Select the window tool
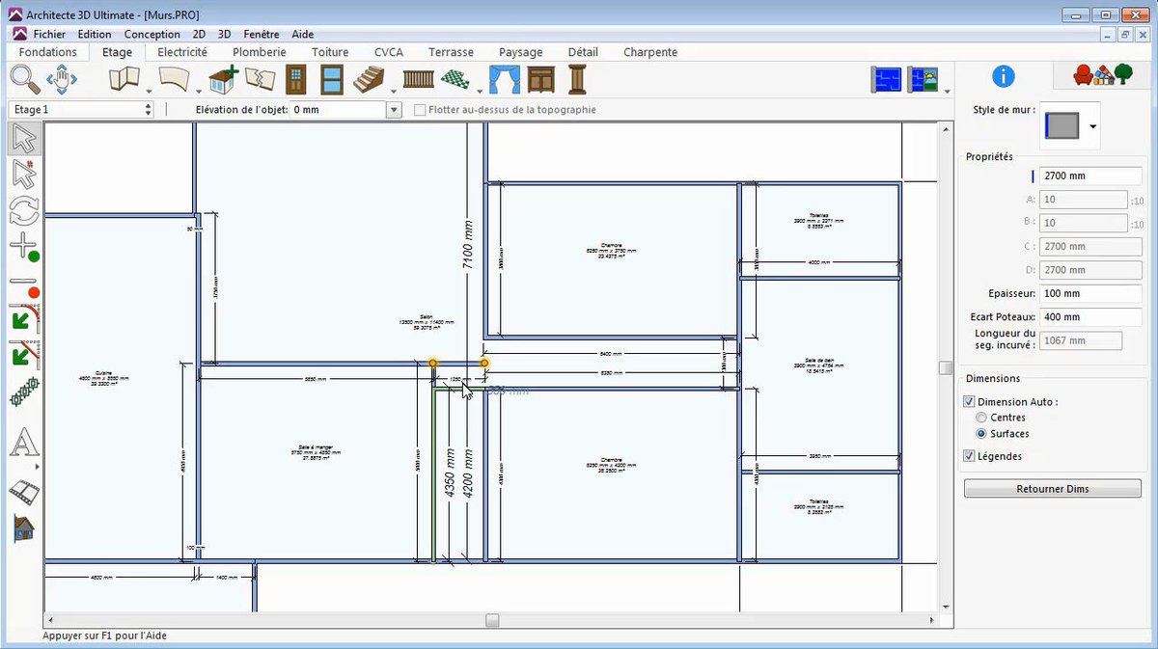The width and height of the screenshot is (1158, 649). tap(332, 79)
